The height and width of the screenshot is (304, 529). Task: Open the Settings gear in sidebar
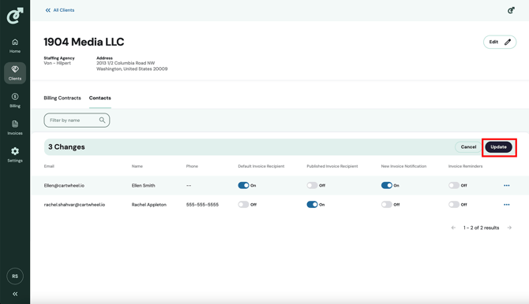point(15,155)
